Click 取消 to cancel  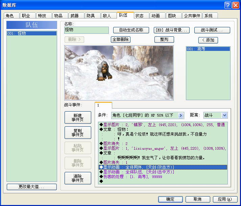(198, 199)
